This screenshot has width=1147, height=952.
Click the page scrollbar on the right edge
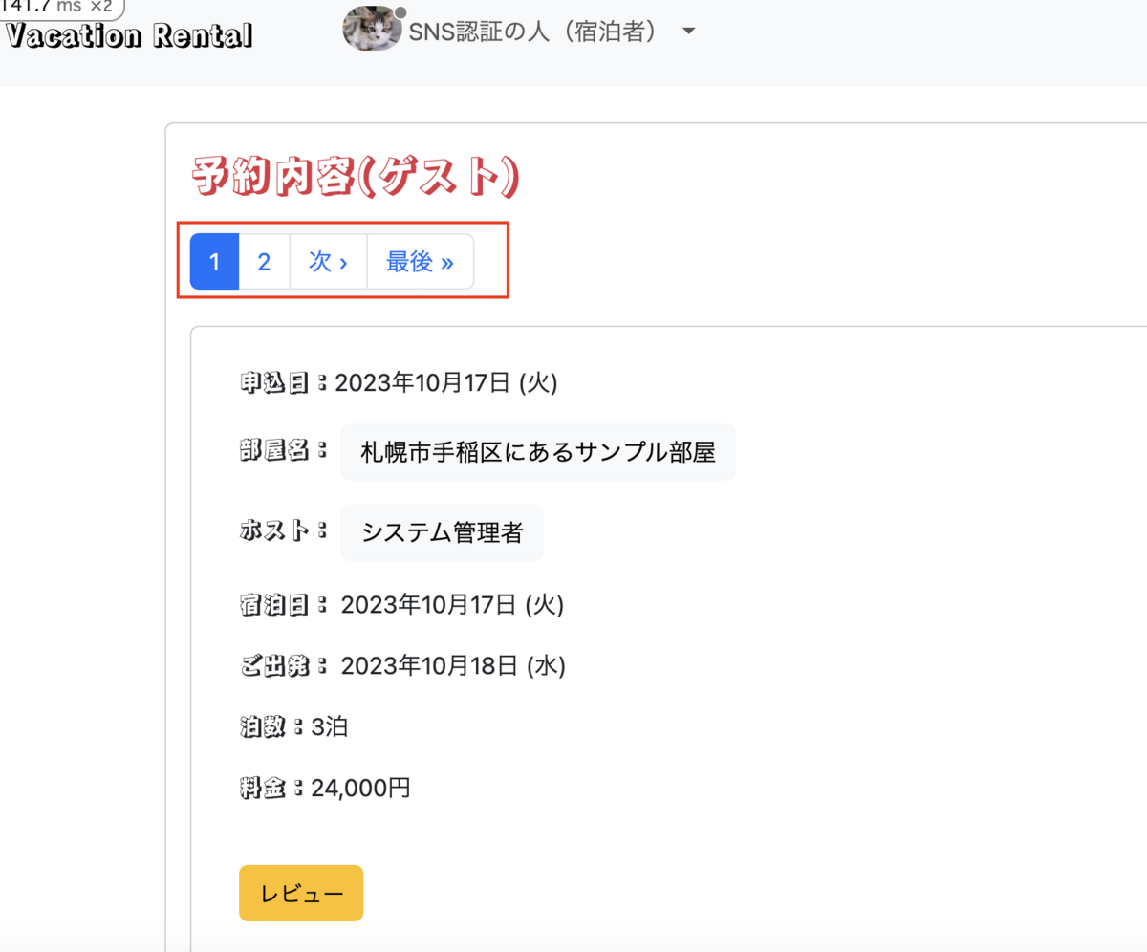1143,478
